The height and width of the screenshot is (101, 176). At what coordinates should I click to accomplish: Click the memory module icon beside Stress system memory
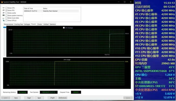tap(4, 15)
